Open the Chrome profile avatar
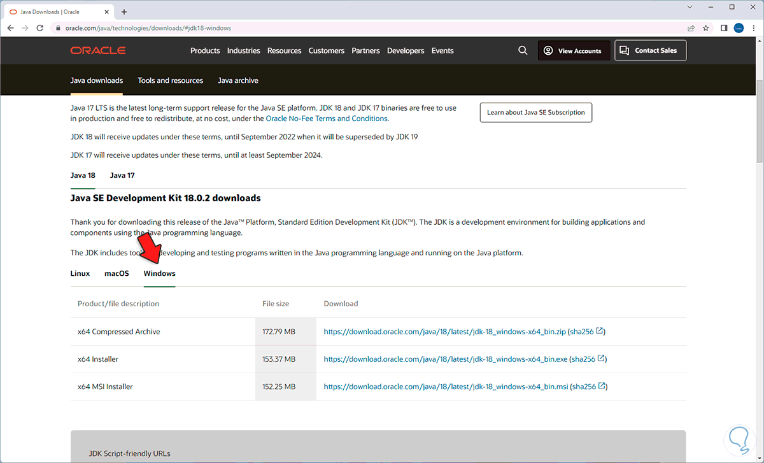Image resolution: width=764 pixels, height=463 pixels. [739, 28]
